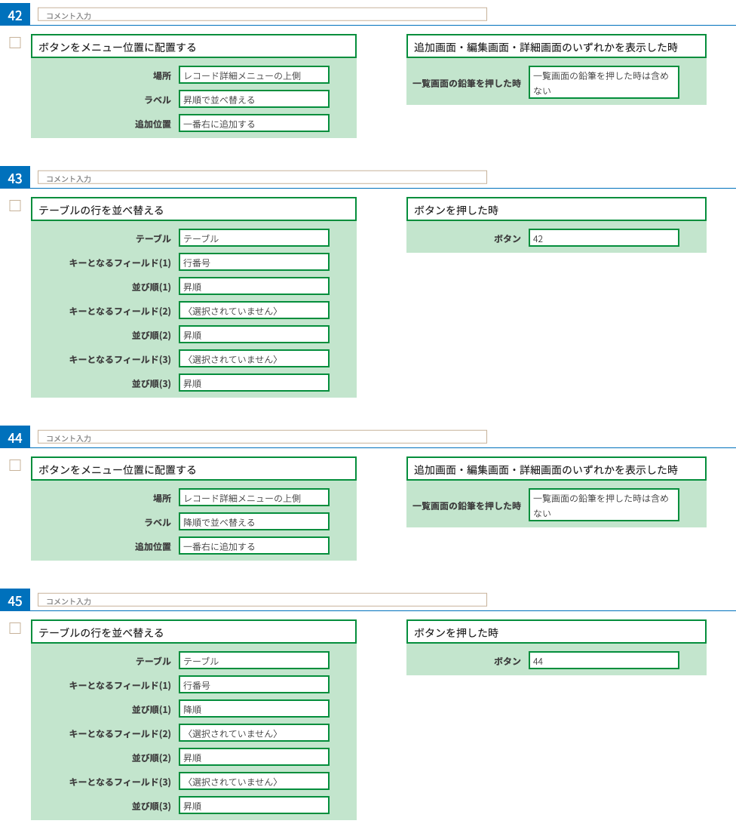736x833 pixels.
Task: Click comment input field of row 44
Action: point(262,437)
